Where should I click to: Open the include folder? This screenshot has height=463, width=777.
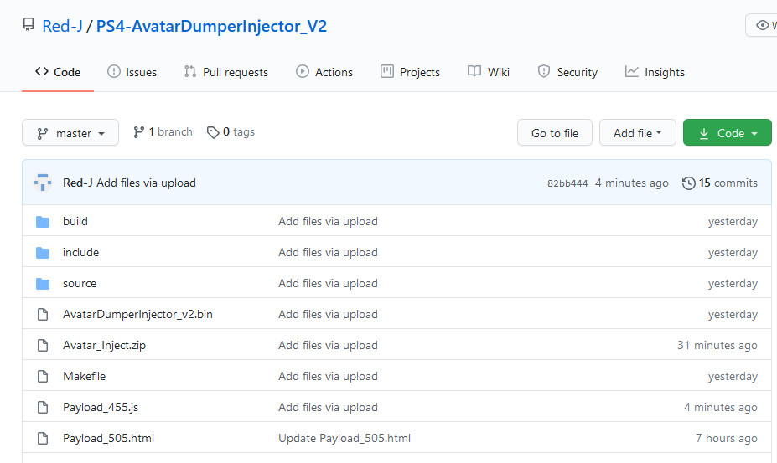(80, 252)
